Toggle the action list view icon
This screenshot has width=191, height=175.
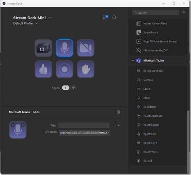point(183,13)
